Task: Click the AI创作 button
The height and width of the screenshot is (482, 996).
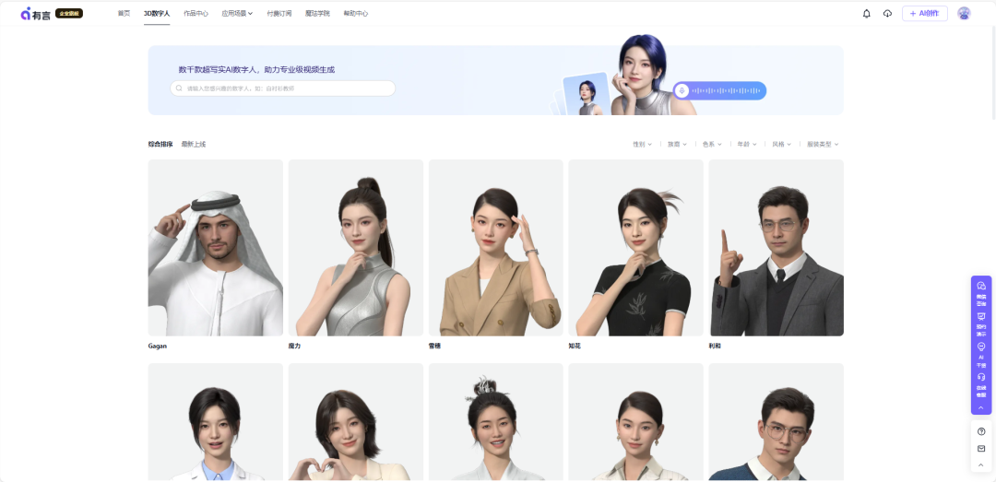Action: point(925,13)
